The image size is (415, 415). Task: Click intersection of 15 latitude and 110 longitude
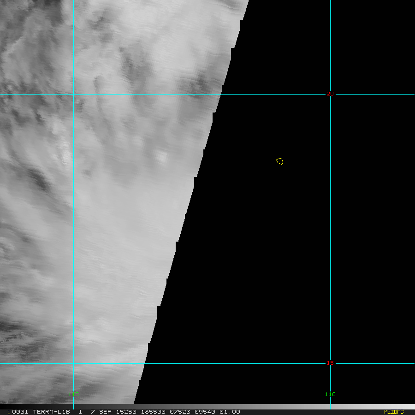[x=330, y=363]
